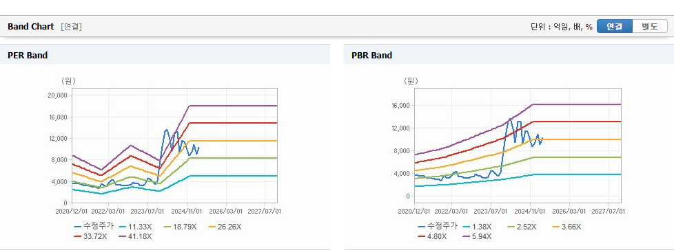This screenshot has height=250, width=674.
Task: Click the 20,000 y-axis label in PER chart
Action: [58, 95]
